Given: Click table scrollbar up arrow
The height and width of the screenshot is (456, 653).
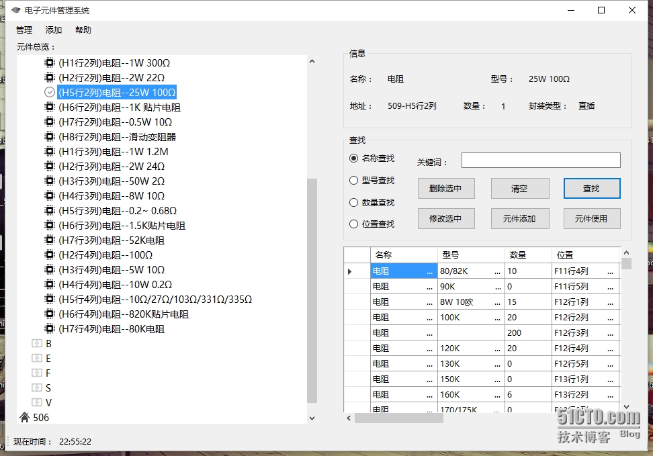Looking at the screenshot, I should tap(626, 253).
